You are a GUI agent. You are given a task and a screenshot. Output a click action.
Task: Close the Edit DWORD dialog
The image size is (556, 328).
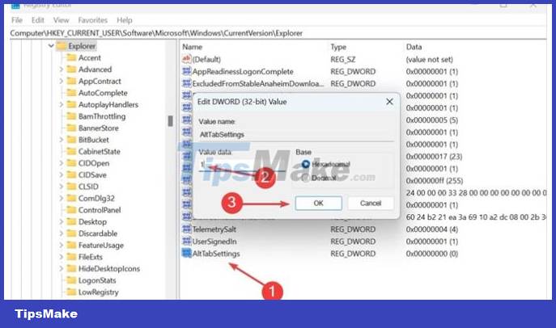click(389, 102)
